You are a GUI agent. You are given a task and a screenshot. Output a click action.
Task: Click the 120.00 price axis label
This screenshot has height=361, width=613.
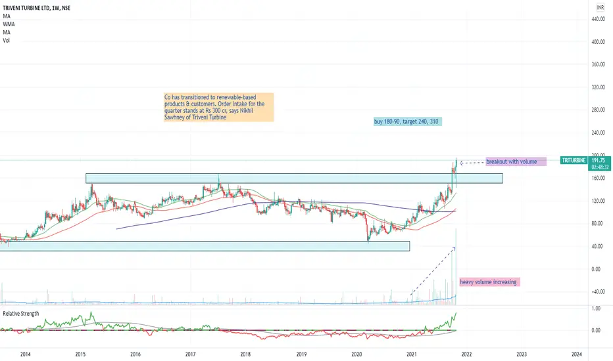click(x=598, y=201)
